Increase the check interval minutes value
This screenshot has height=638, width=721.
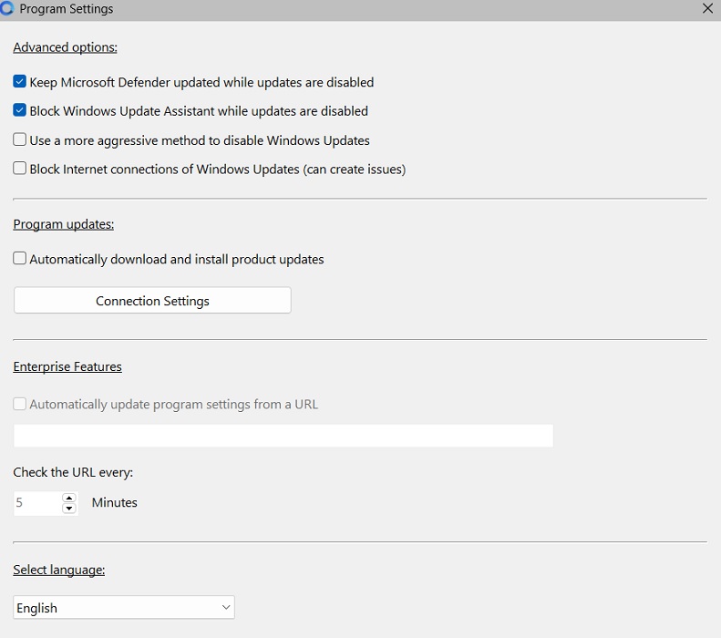coord(69,498)
